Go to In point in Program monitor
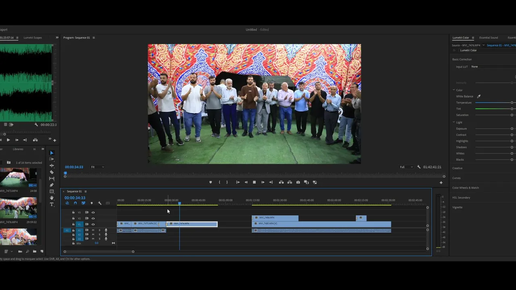 pos(238,182)
